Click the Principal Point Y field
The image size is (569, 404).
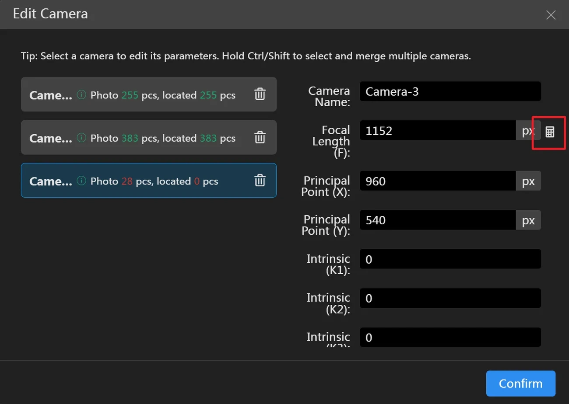438,220
